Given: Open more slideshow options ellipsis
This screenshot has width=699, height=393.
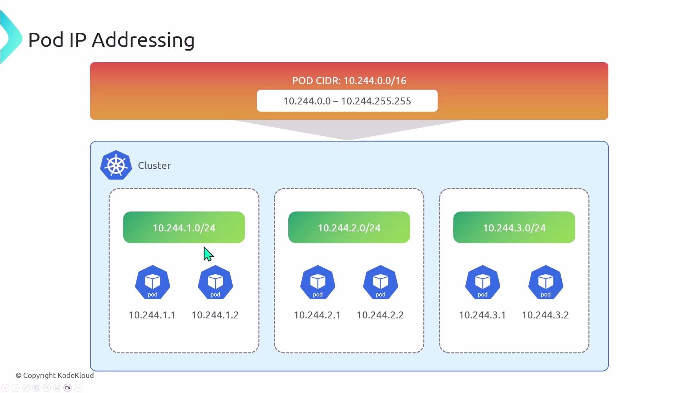Looking at the screenshot, I should pyautogui.click(x=78, y=388).
